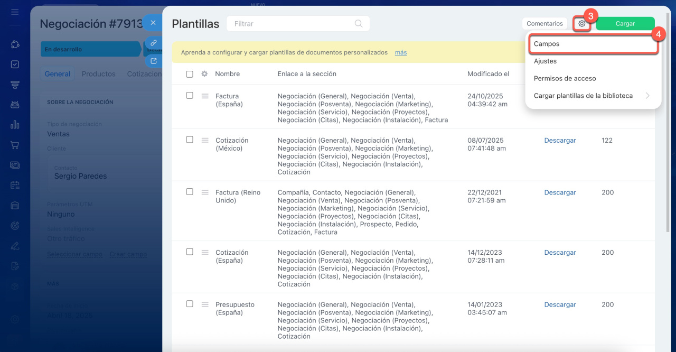This screenshot has height=352, width=676.
Task: Close the slider panel with X icon
Action: pyautogui.click(x=153, y=23)
